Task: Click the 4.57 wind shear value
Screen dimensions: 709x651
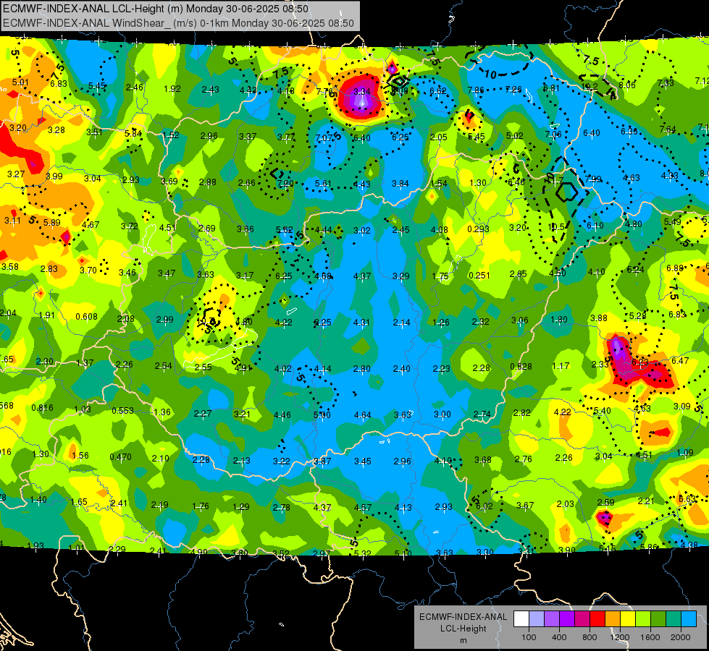Action: (x=363, y=508)
